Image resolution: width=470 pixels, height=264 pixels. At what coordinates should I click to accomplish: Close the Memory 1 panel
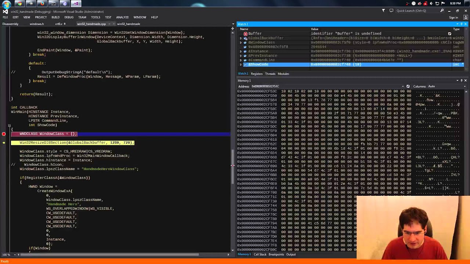(x=466, y=81)
